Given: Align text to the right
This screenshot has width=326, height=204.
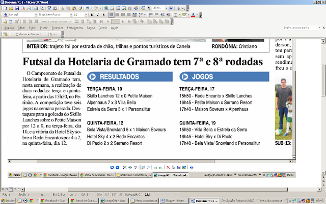Looking at the screenshot, I should coord(123,15).
